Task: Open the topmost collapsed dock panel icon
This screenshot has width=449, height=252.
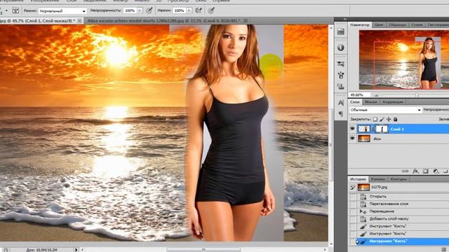Action: point(341,31)
